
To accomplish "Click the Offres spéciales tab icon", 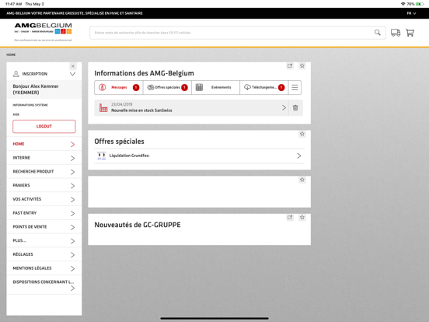I will (151, 87).
